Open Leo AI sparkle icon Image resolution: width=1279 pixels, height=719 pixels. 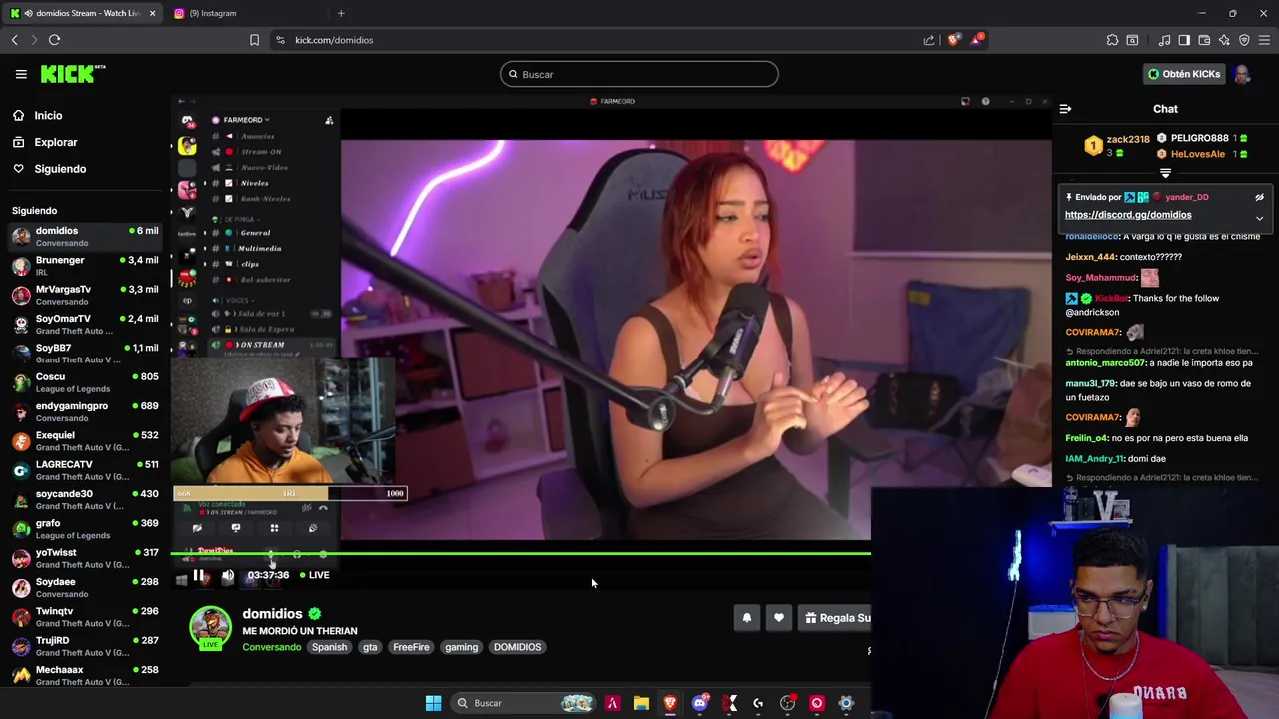[x=1224, y=40]
